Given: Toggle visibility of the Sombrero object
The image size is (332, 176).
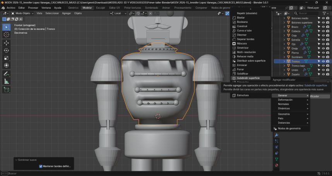Looking at the screenshot, I should click(323, 57).
